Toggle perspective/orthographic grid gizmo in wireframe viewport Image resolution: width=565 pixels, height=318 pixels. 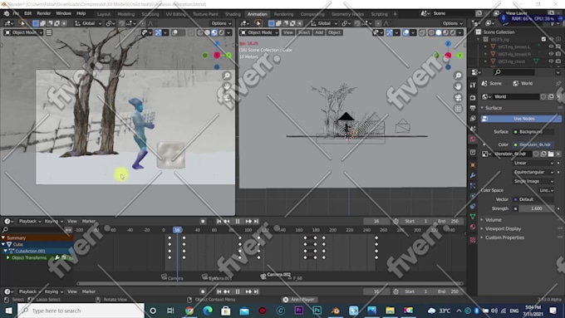coord(458,109)
